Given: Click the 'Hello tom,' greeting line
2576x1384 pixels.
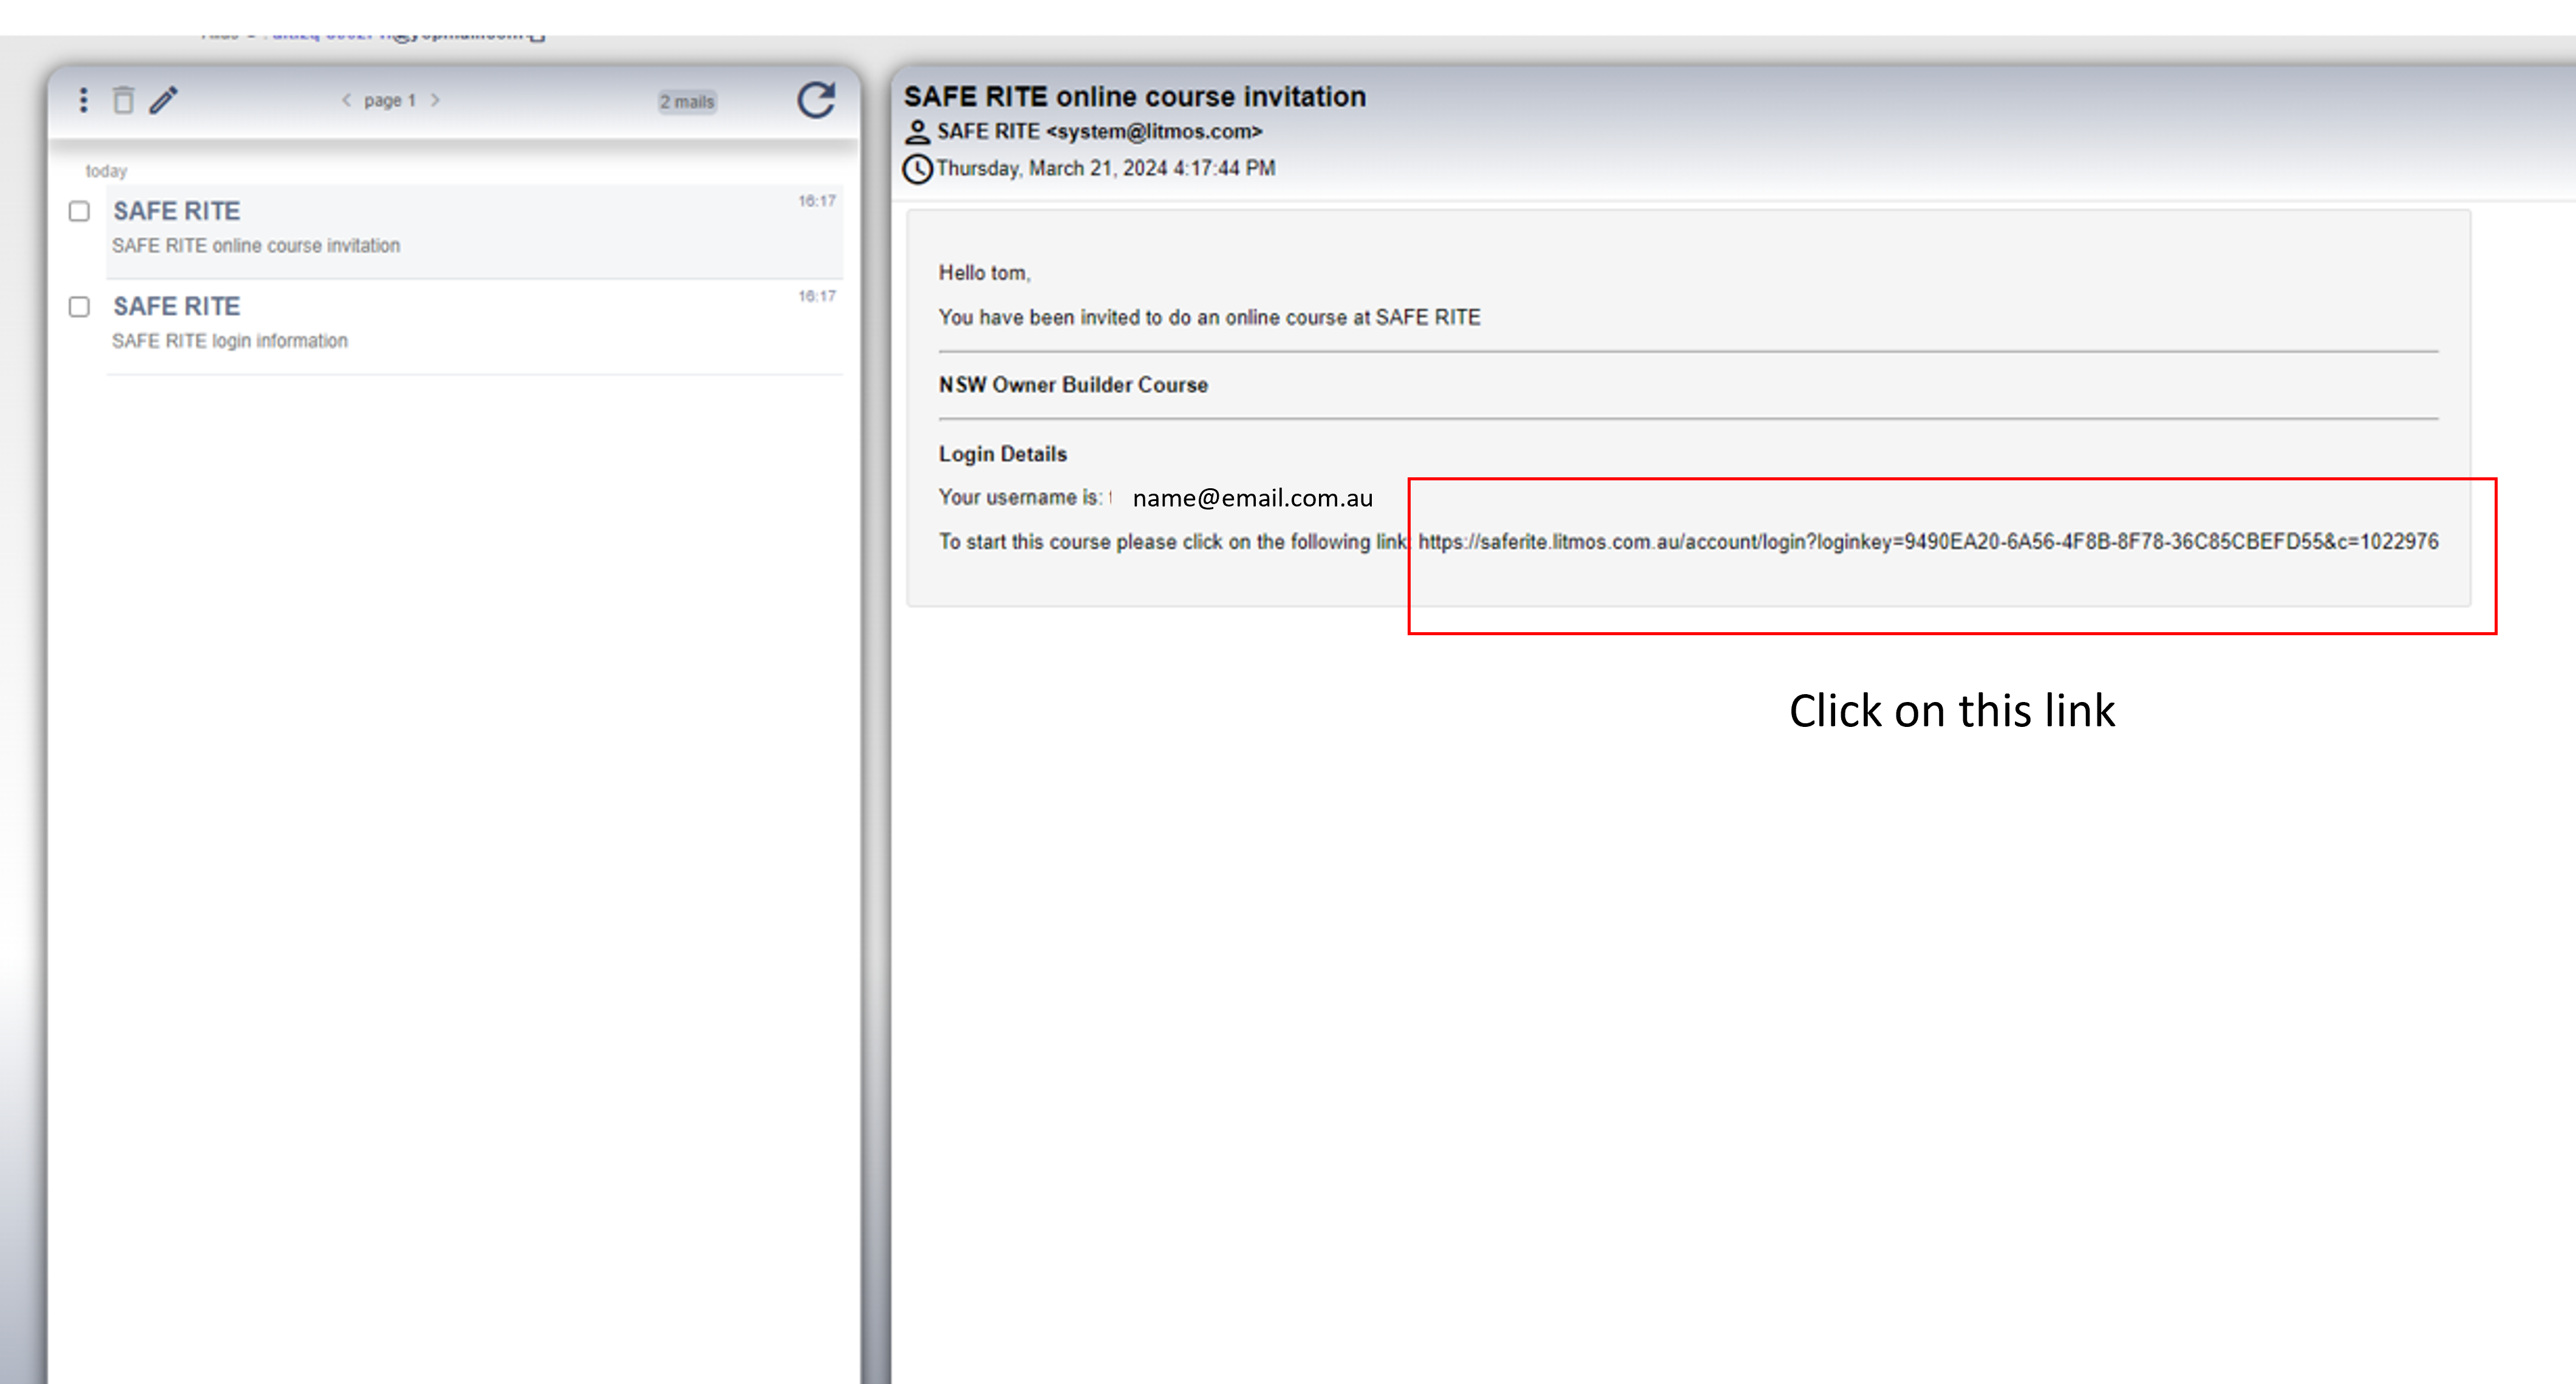Looking at the screenshot, I should (984, 273).
